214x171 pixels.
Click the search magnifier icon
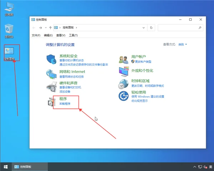[200, 28]
